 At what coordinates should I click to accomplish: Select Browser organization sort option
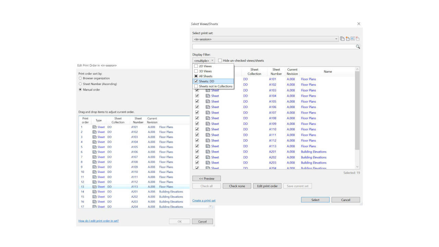[80, 78]
